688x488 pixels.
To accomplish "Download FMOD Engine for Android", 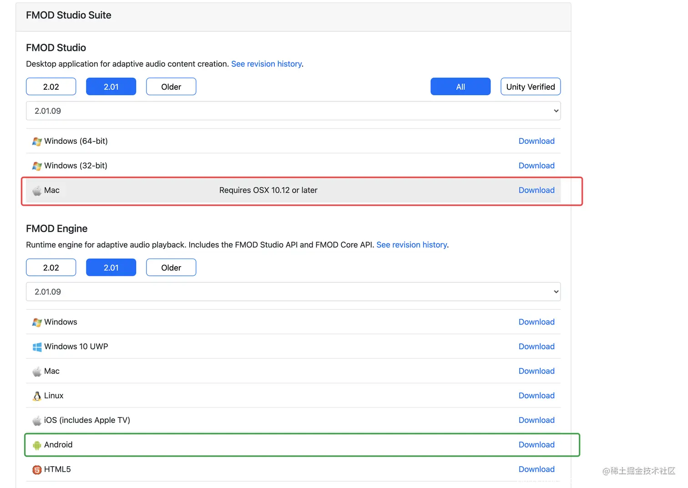I will click(536, 445).
